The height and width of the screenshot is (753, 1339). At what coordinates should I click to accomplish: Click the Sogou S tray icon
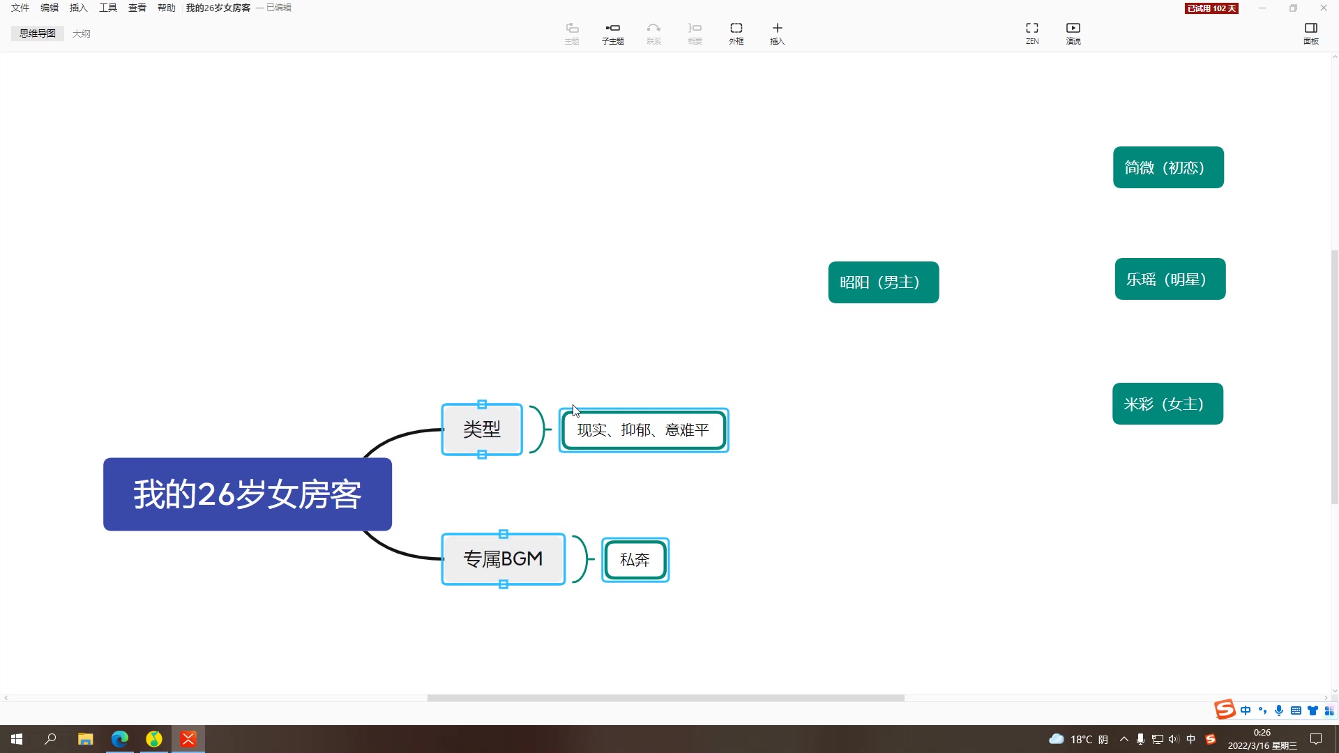click(x=1211, y=739)
